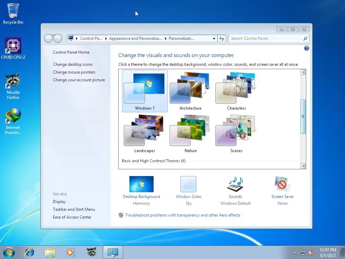Click the search magnifier icon
This screenshot has width=345, height=259.
305,38
